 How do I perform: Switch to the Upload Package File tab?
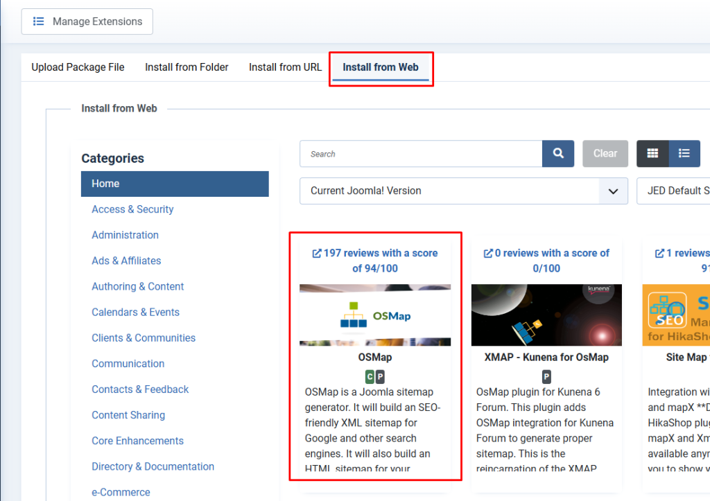pos(78,67)
